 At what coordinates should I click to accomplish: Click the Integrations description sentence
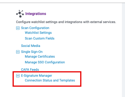(66, 22)
